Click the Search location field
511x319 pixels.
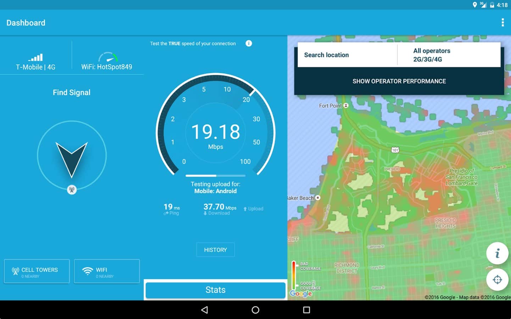tap(348, 55)
